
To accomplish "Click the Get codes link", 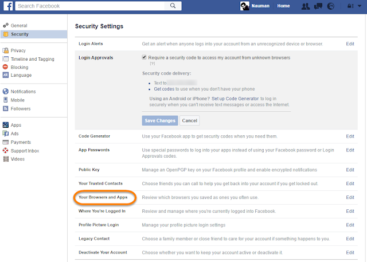I will (164, 89).
